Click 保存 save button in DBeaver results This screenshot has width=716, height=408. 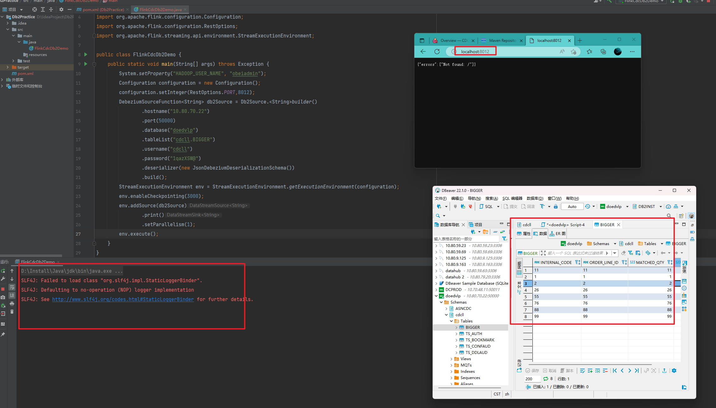coord(532,371)
